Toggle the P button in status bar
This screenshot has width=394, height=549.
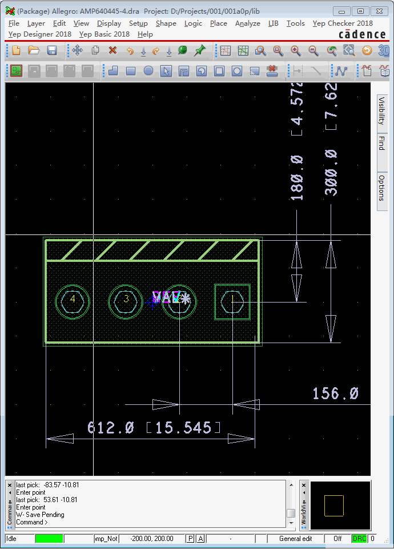190,539
